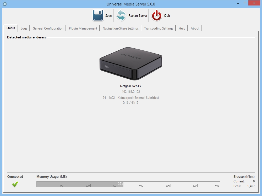The image size is (262, 196).
Task: Click the Restart Server arrows icon
Action: [121, 15]
